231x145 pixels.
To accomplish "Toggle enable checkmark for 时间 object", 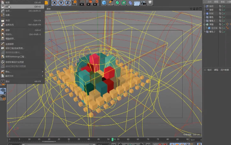I will pyautogui.click(x=224, y=13).
